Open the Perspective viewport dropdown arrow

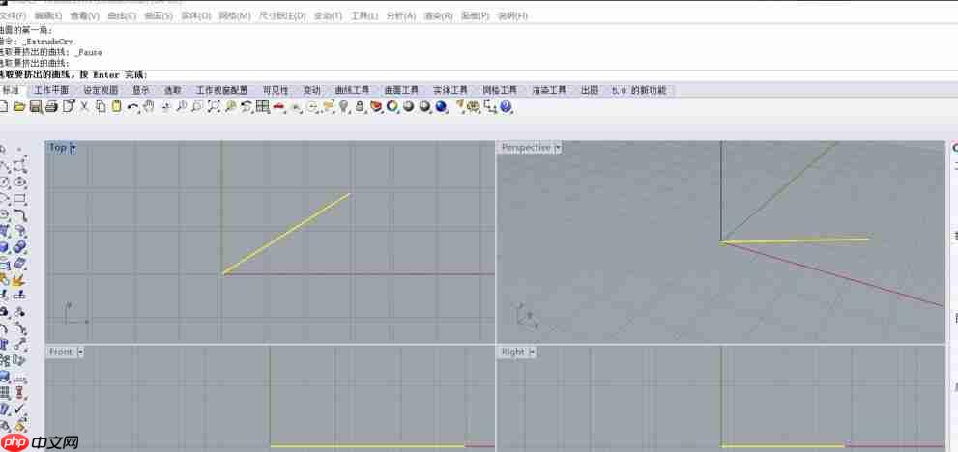tap(557, 147)
